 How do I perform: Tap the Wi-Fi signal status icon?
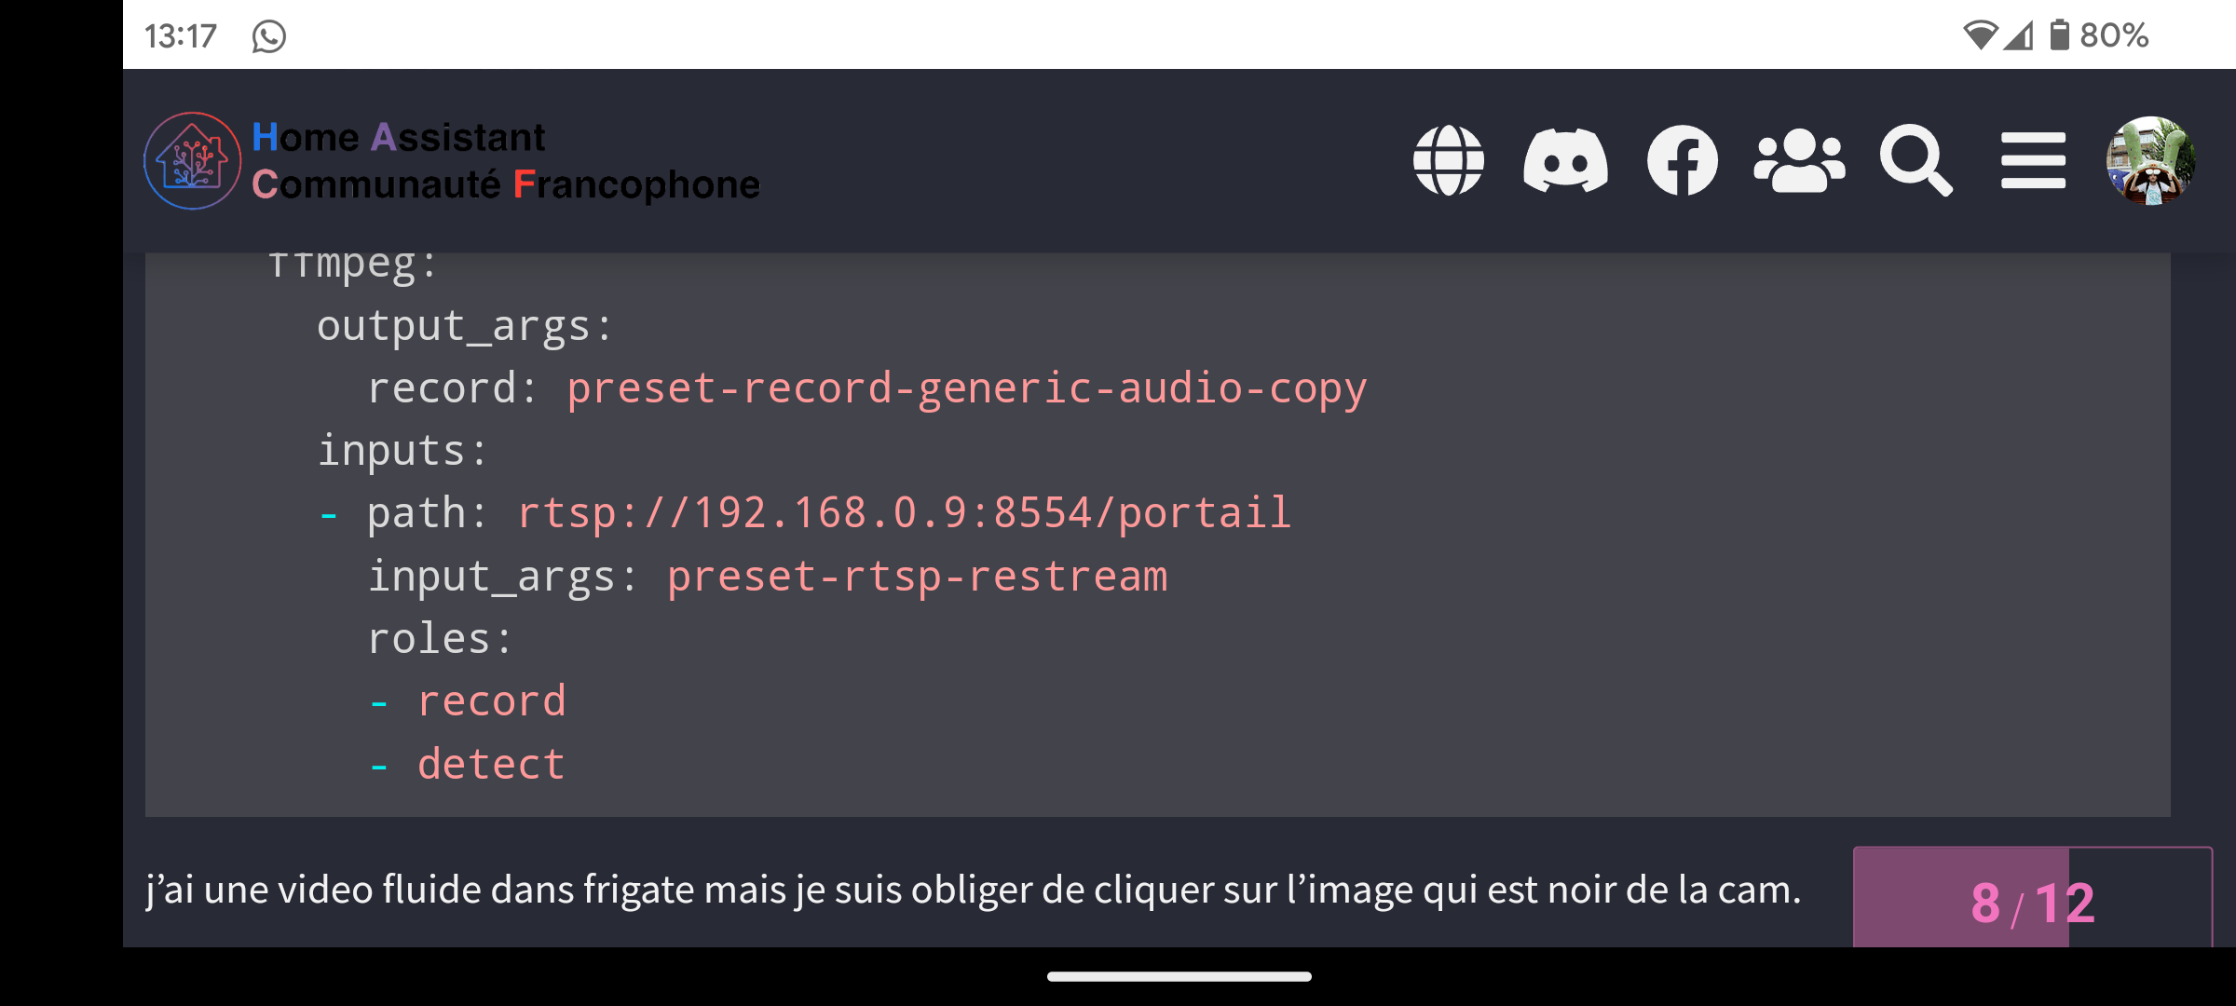[1980, 35]
